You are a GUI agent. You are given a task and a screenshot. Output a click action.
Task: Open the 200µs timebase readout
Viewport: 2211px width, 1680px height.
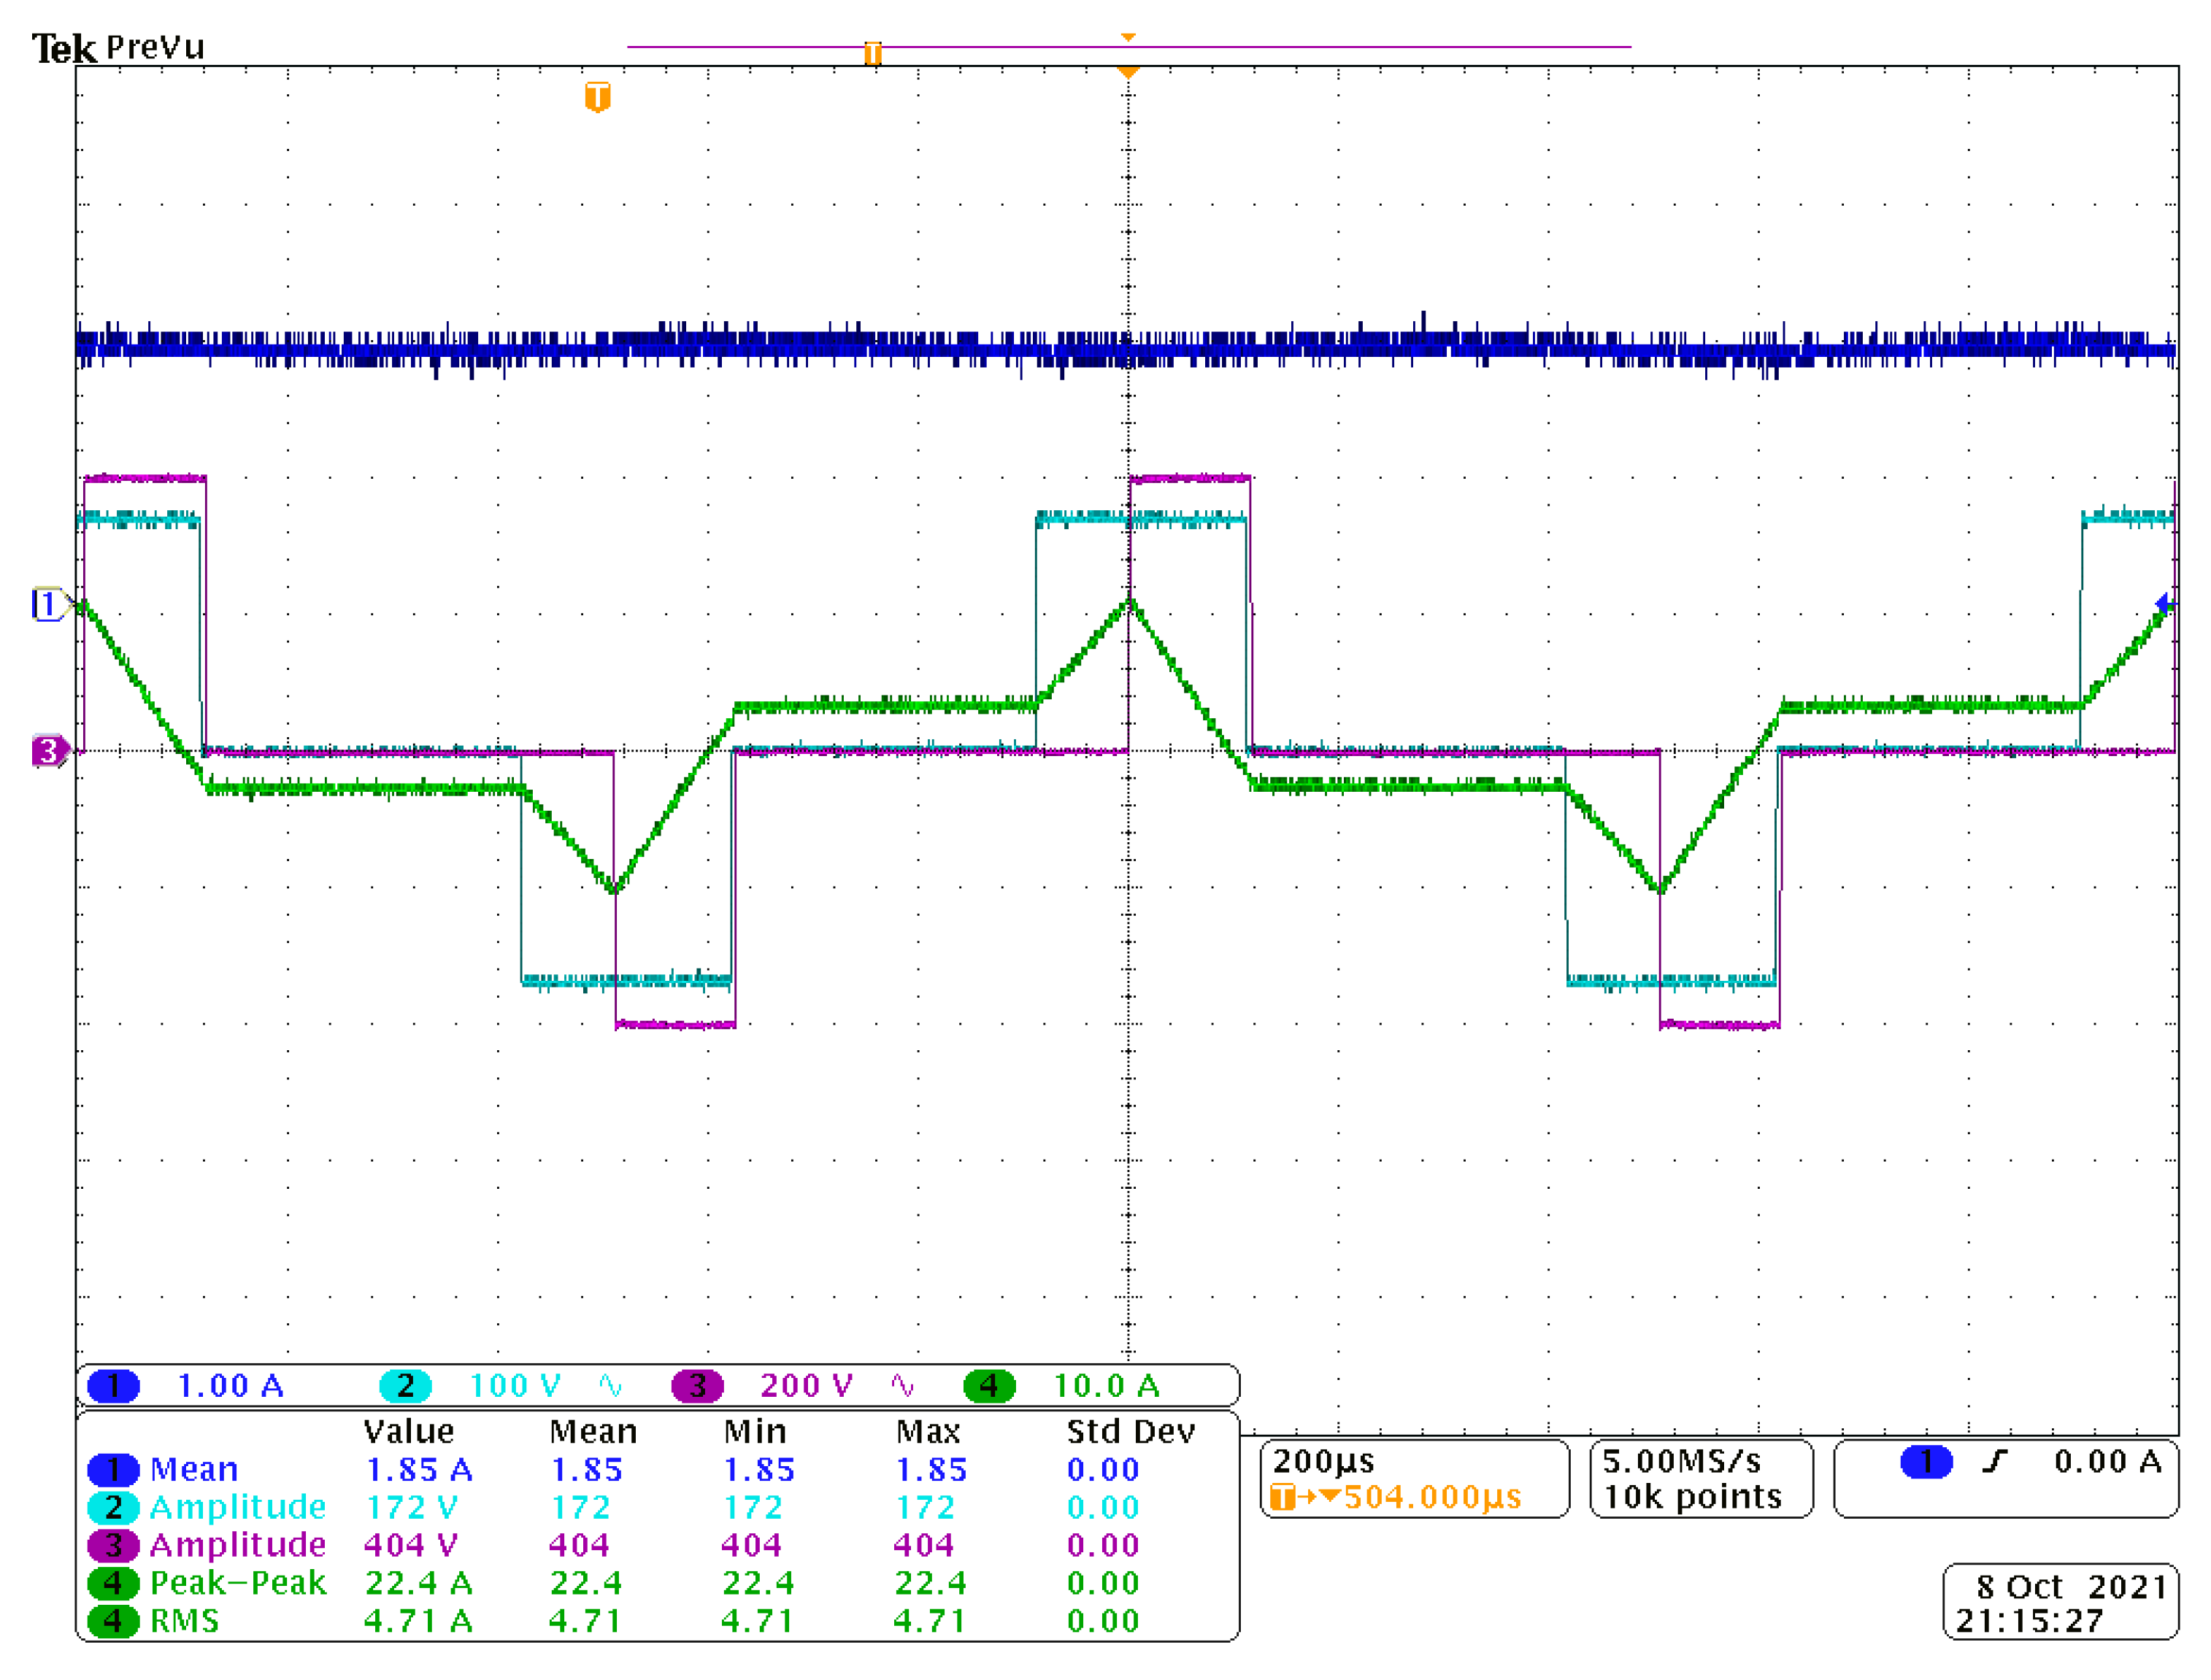point(1323,1462)
